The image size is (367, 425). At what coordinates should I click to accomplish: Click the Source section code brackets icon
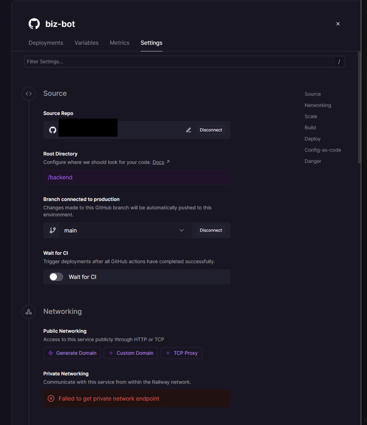pyautogui.click(x=29, y=94)
